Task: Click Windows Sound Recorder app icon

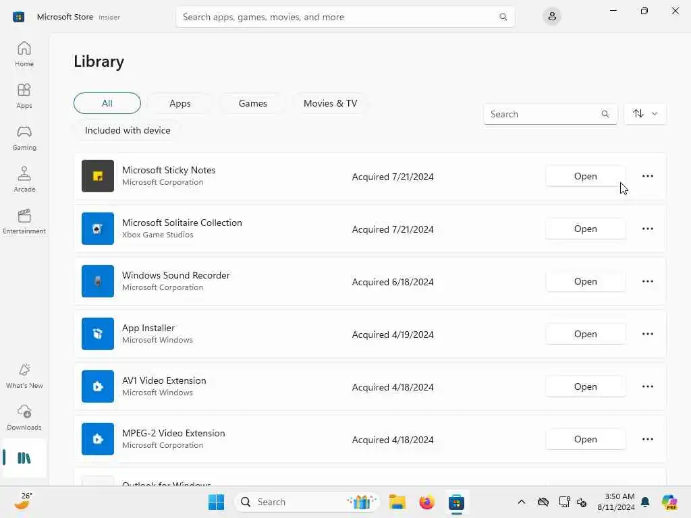Action: (x=98, y=281)
